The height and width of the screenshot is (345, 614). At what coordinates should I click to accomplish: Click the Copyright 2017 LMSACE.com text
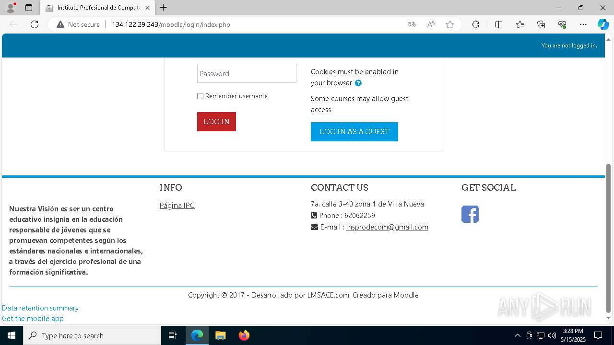(303, 295)
